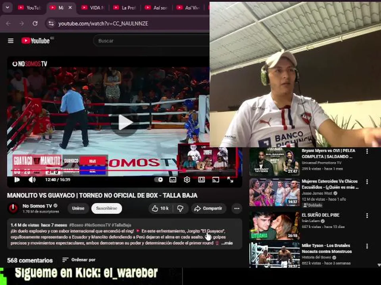Open EL SUEÑO DEL PIBE thumbnail

click(x=274, y=226)
